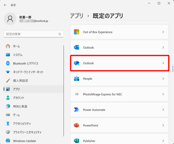The width and height of the screenshot is (174, 144).
Task: Click the network Wi-Fi icon in the sidebar
Action: [x=8, y=72]
